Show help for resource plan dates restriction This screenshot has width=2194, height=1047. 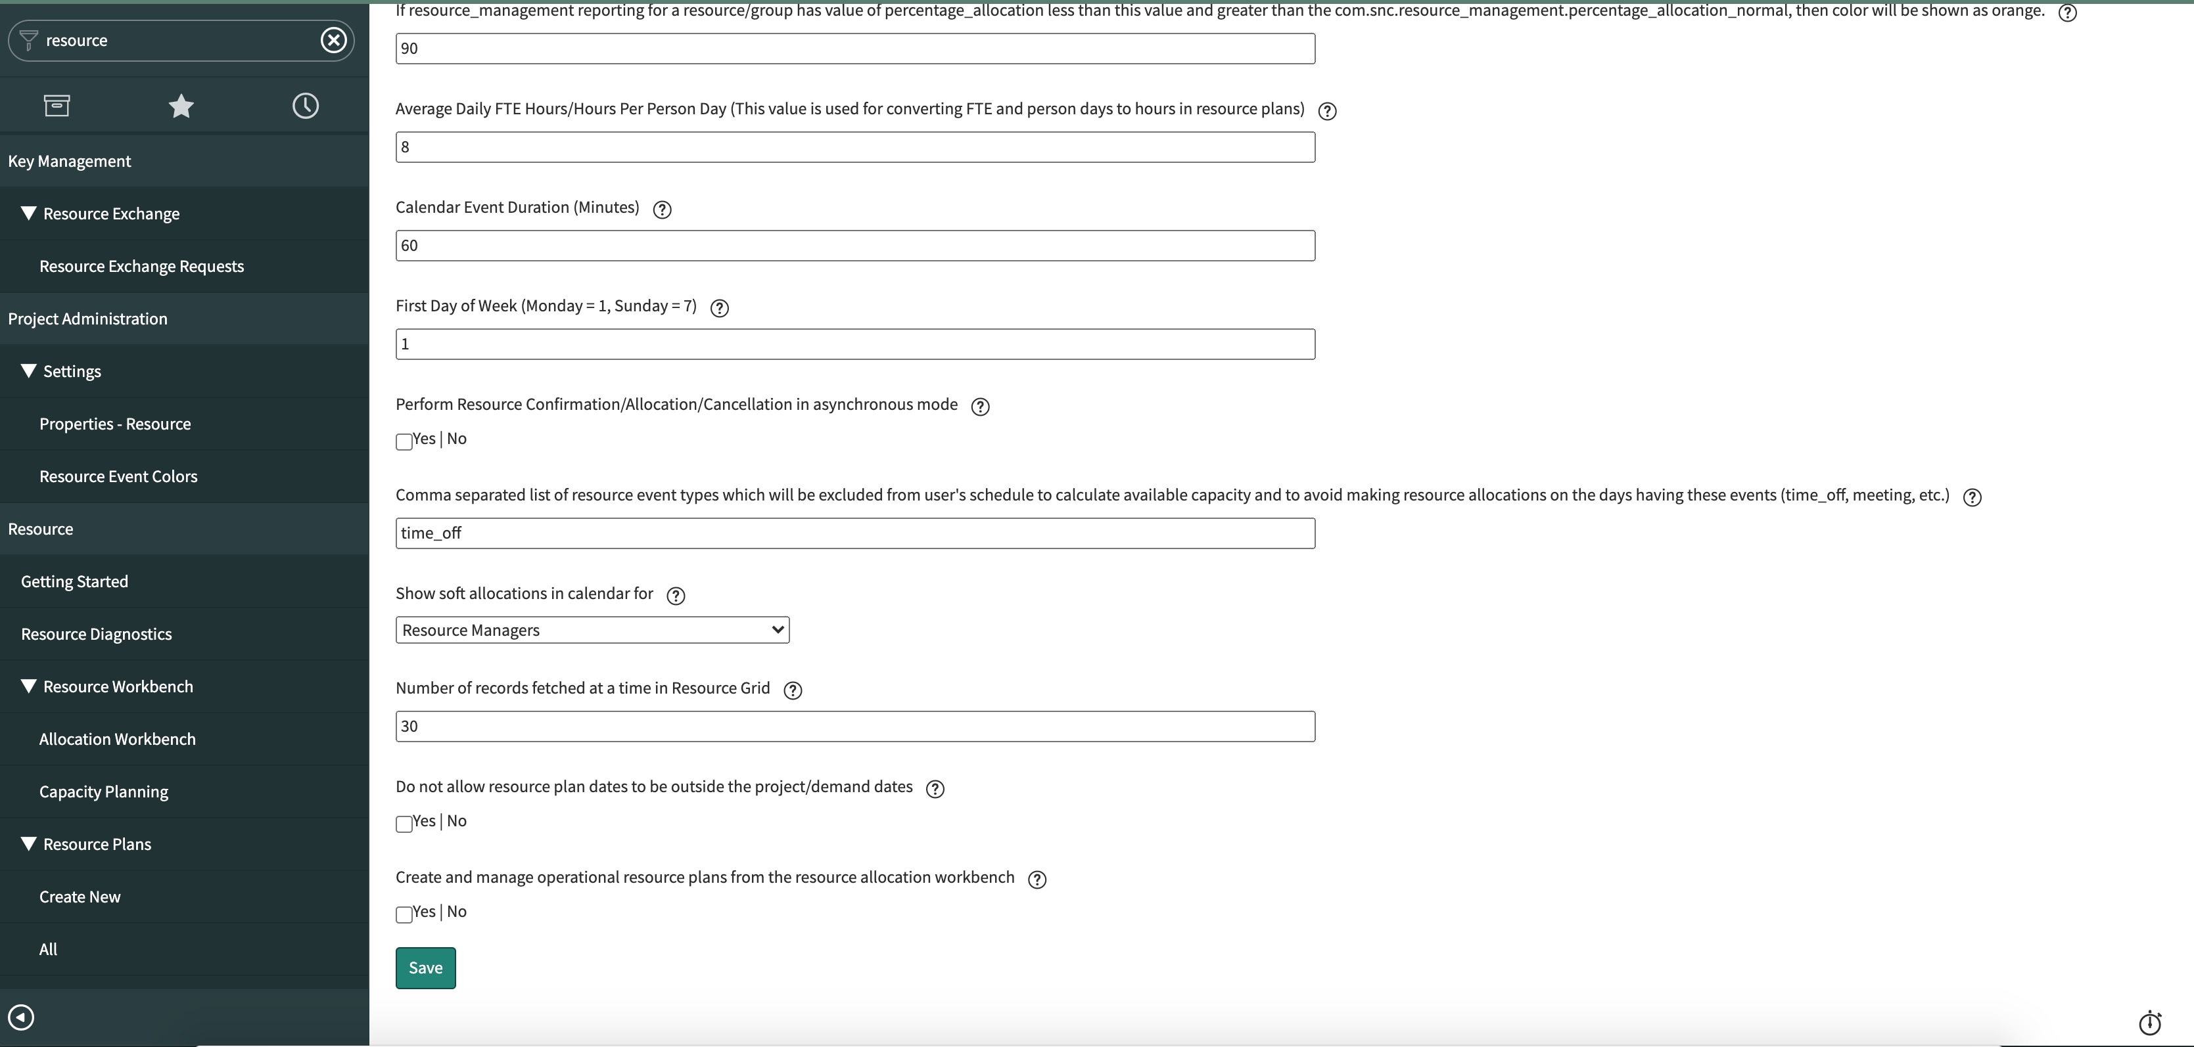(x=935, y=789)
